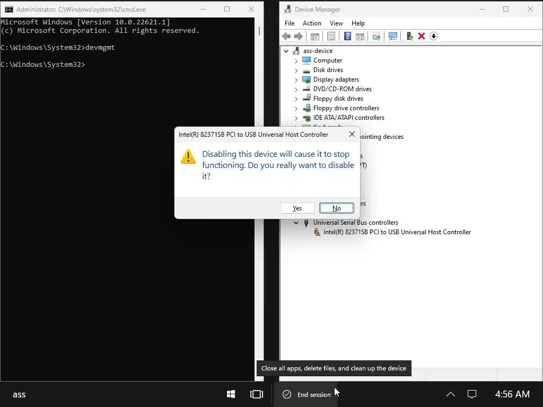Click the yellow warning triangle in dialog
This screenshot has width=543, height=407.
(188, 156)
